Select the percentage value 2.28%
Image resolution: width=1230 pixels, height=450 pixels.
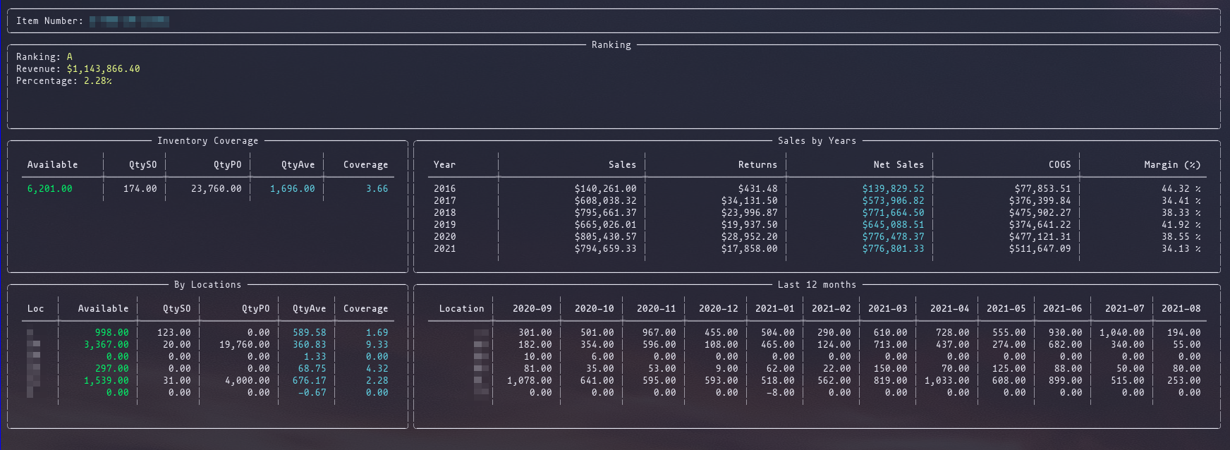[x=98, y=81]
